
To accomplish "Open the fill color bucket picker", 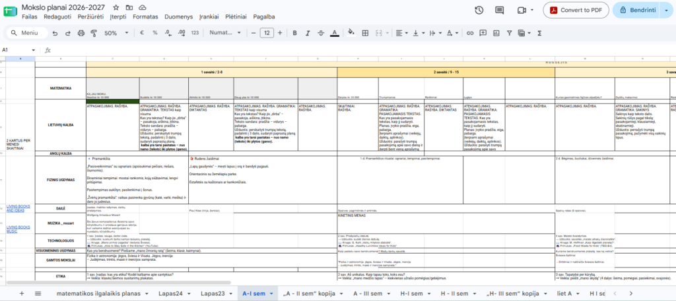I will [351, 33].
